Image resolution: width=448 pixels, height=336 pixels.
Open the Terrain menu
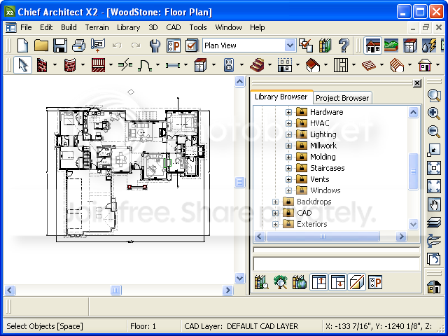point(97,27)
